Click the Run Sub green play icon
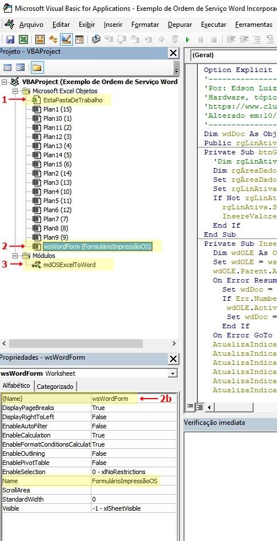Screen dimensions: 277x541 187,39
